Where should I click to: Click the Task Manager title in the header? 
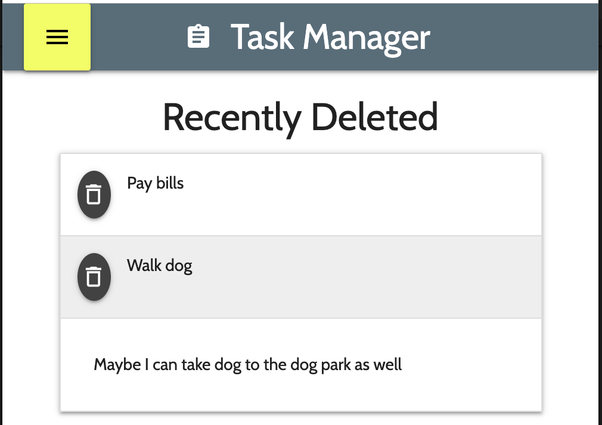pos(330,36)
